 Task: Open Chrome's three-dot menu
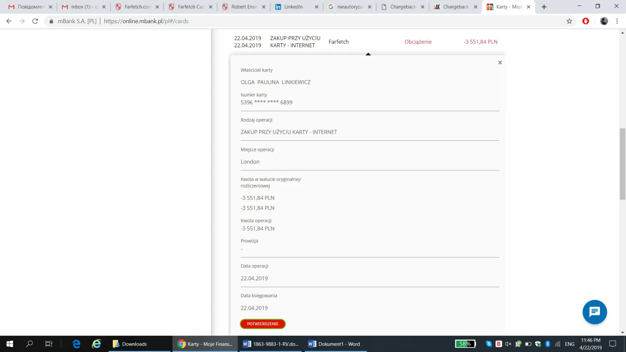click(617, 21)
